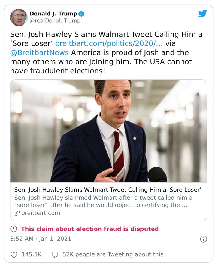The height and width of the screenshot is (269, 218).
Task: Go to the @BreitbartNews mention
Action: pos(39,52)
